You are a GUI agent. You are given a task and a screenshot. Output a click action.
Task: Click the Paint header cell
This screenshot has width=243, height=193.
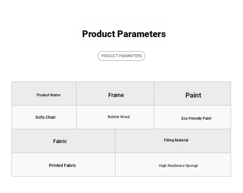[x=192, y=94]
